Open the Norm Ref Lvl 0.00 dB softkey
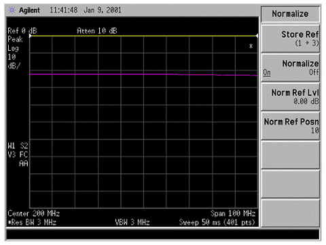Screen dimensions: 326x245 [291, 97]
